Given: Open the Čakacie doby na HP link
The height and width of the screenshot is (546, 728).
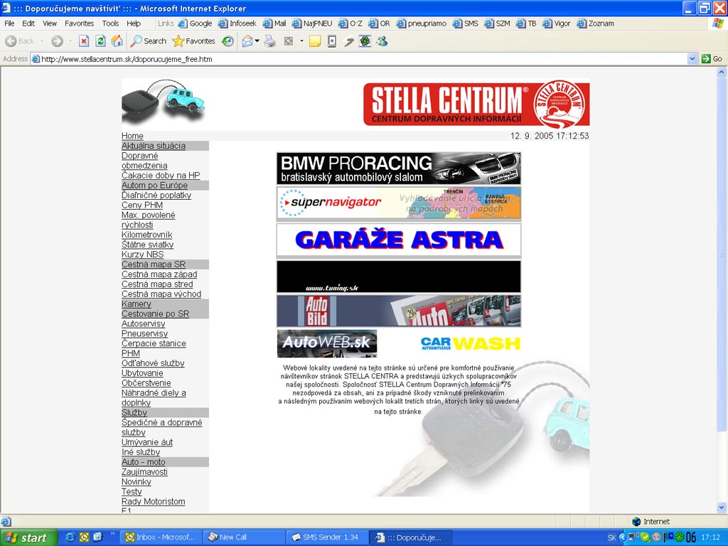Looking at the screenshot, I should (x=161, y=176).
